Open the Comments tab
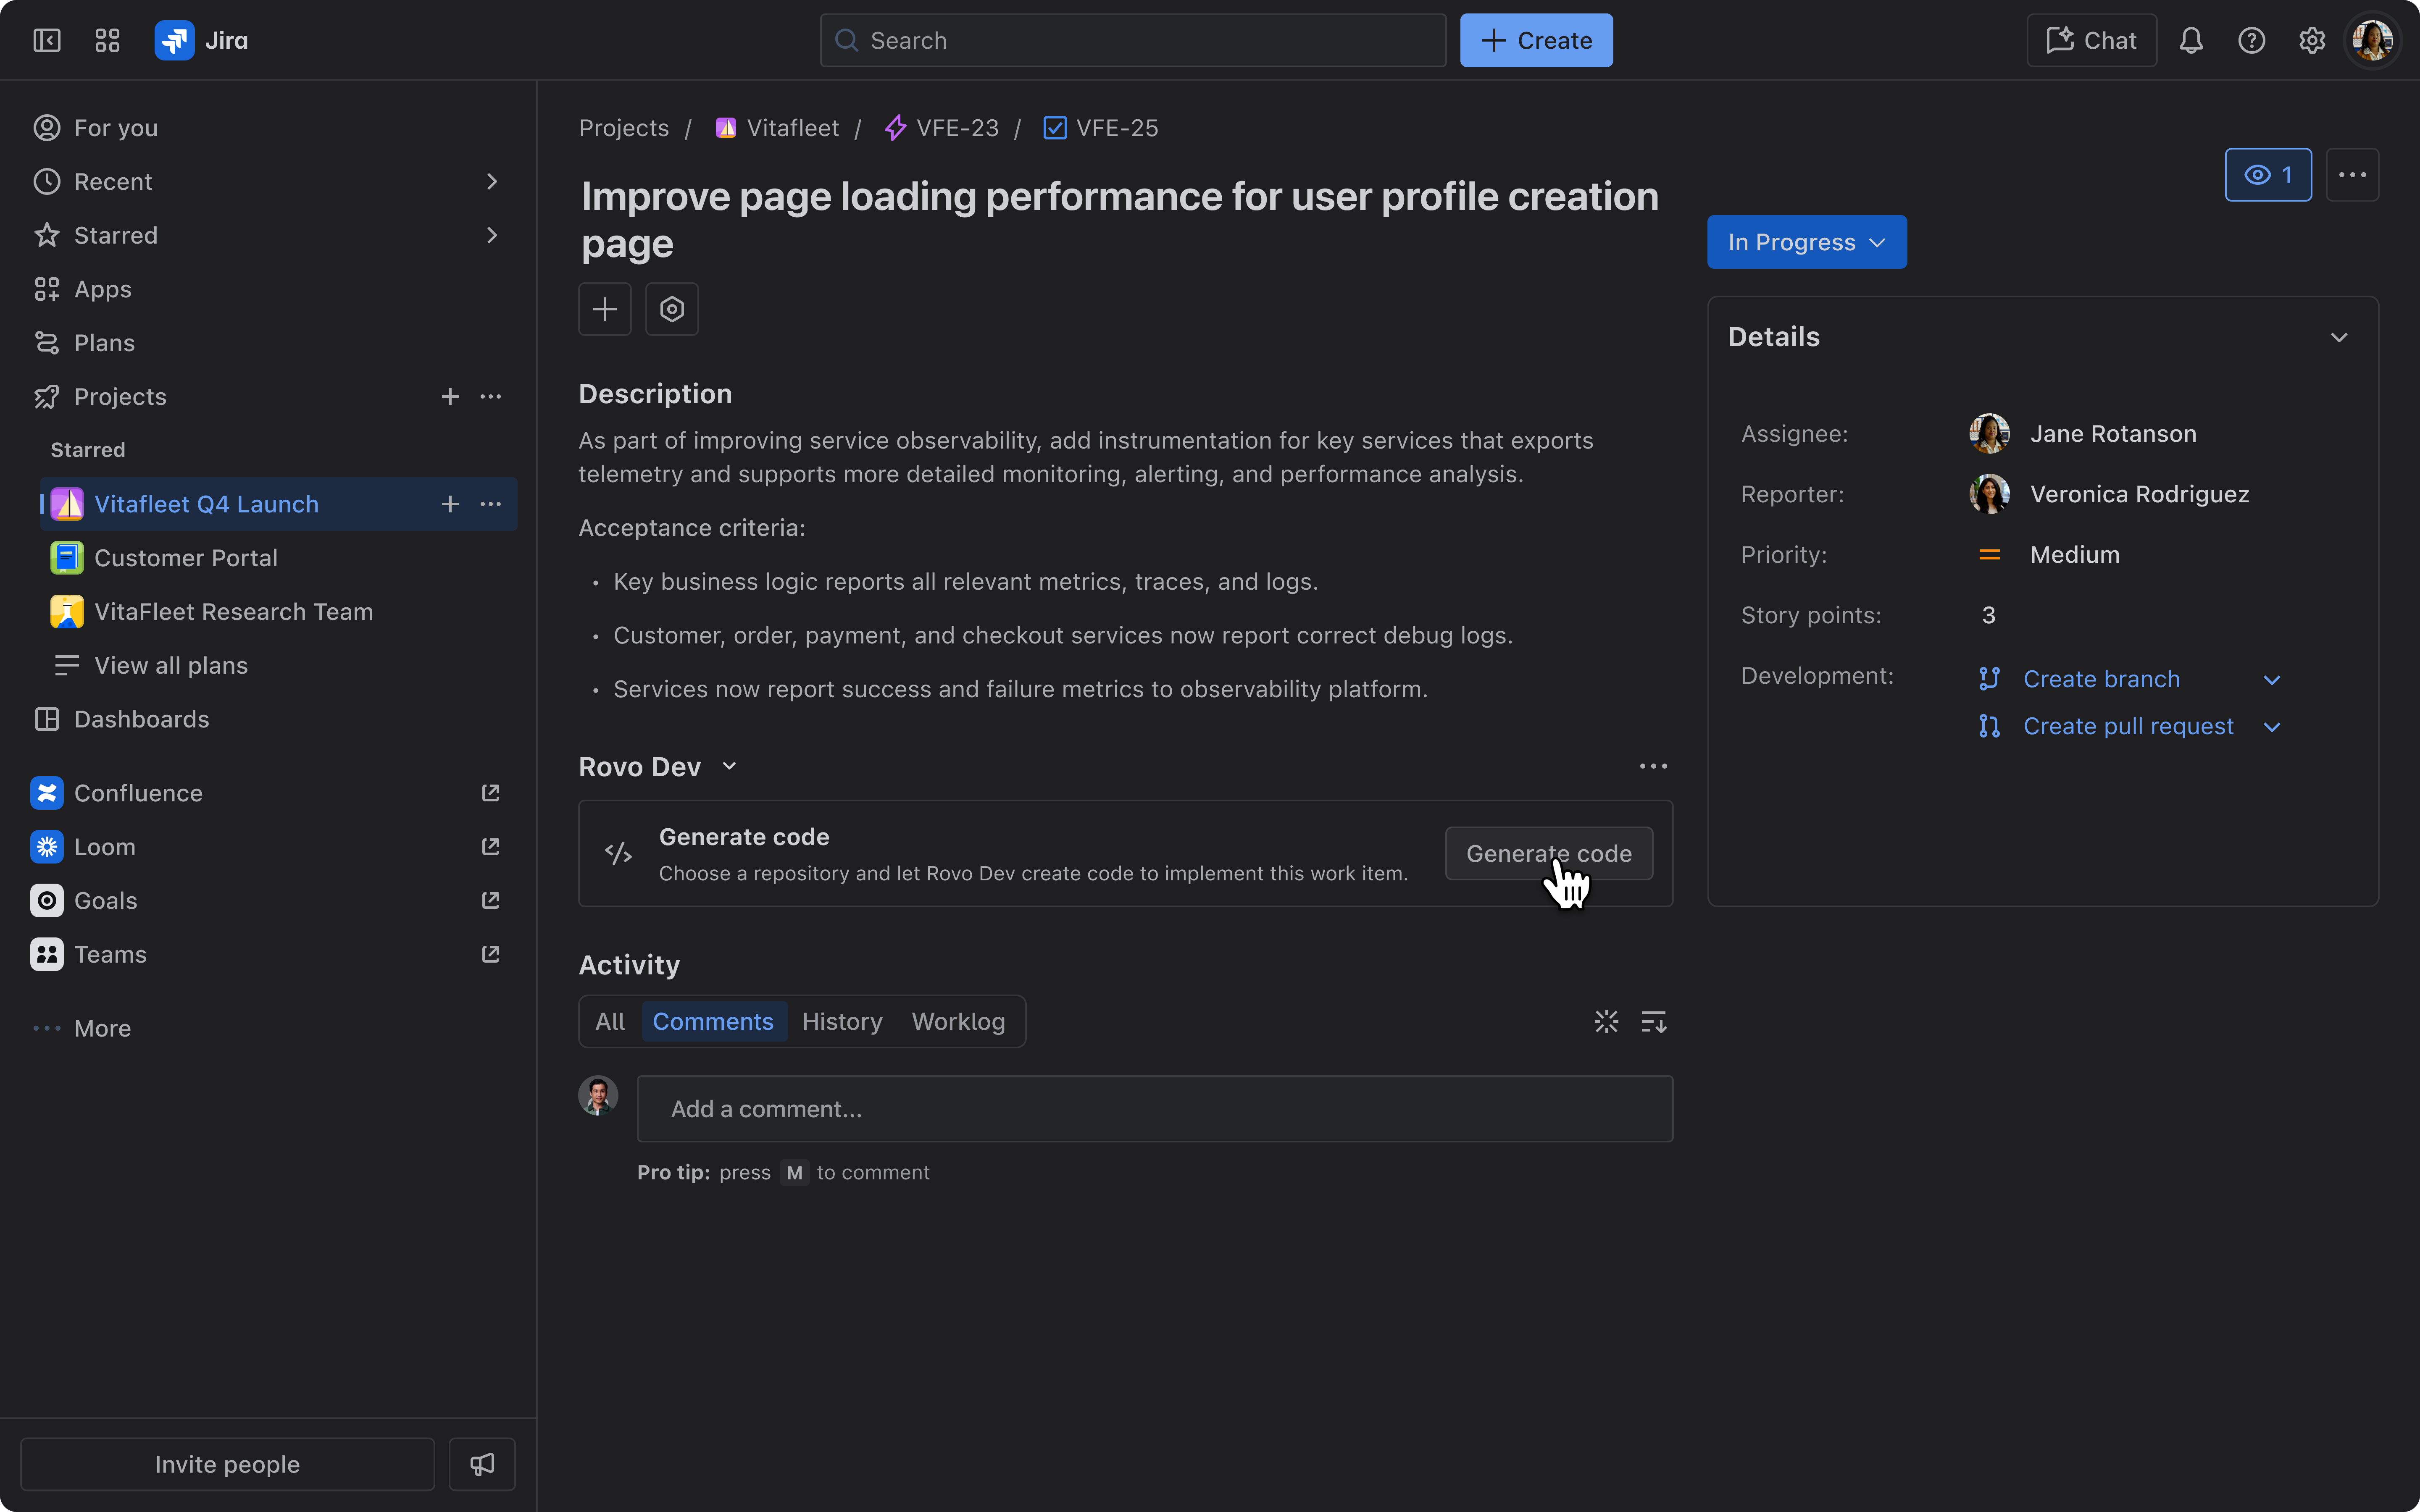Viewport: 2420px width, 1512px height. point(713,1021)
